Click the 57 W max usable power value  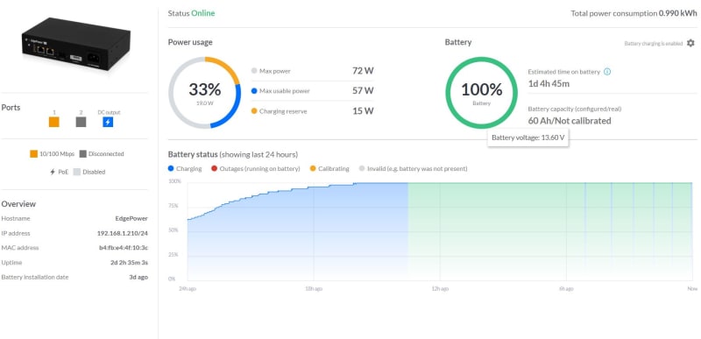tap(363, 91)
